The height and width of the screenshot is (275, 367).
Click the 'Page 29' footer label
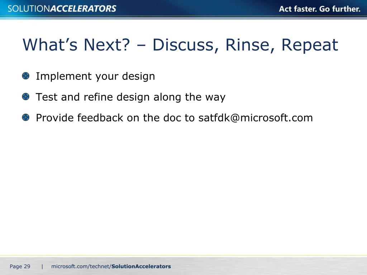pyautogui.click(x=20, y=266)
